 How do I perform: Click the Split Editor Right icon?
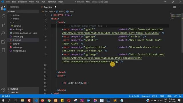[x=174, y=7]
